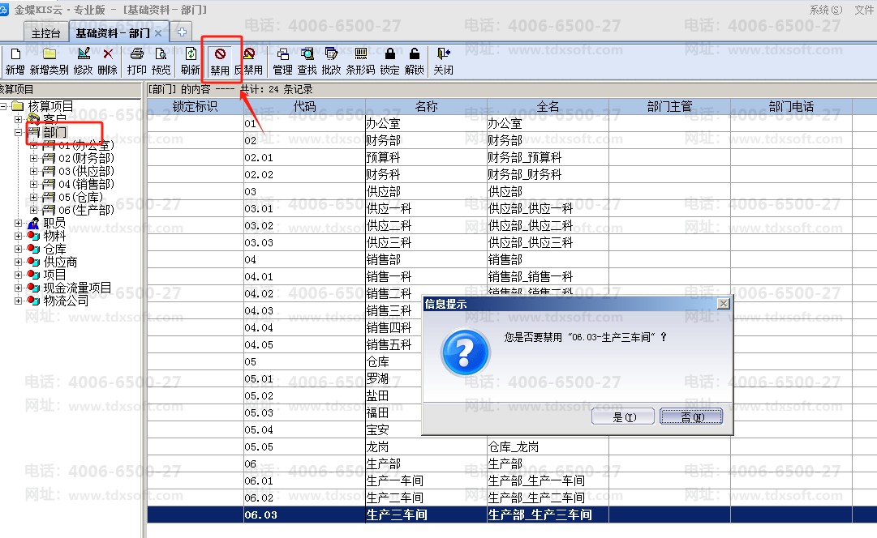Click the 反禁用 (Re-enable) toolbar icon
This screenshot has height=538, width=877.
tap(249, 54)
